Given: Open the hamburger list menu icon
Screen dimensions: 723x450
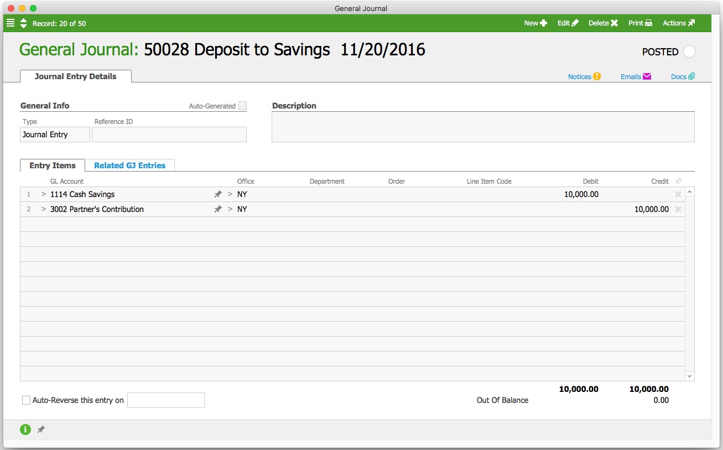Looking at the screenshot, I should click(x=11, y=23).
